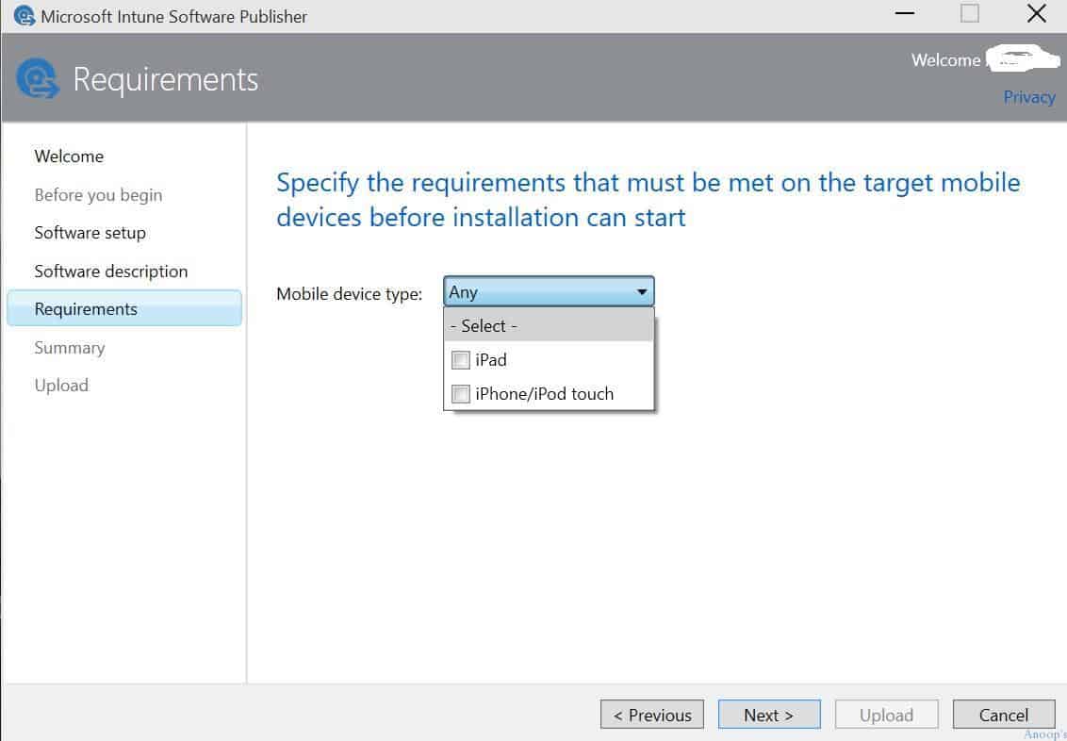
Task: Select the Requirements step in sidebar
Action: tap(123, 309)
